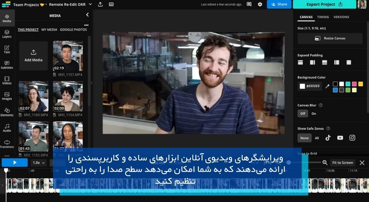
Task: Collapse the Media panel with chevron
Action: coord(87,15)
